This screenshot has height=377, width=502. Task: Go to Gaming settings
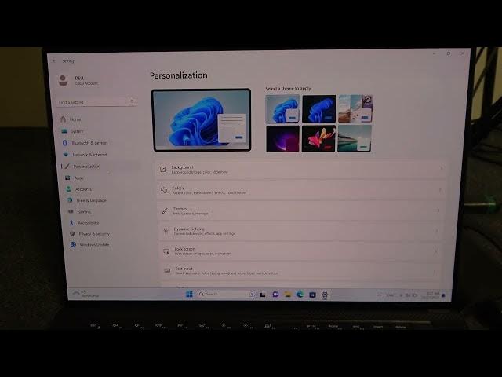(84, 211)
